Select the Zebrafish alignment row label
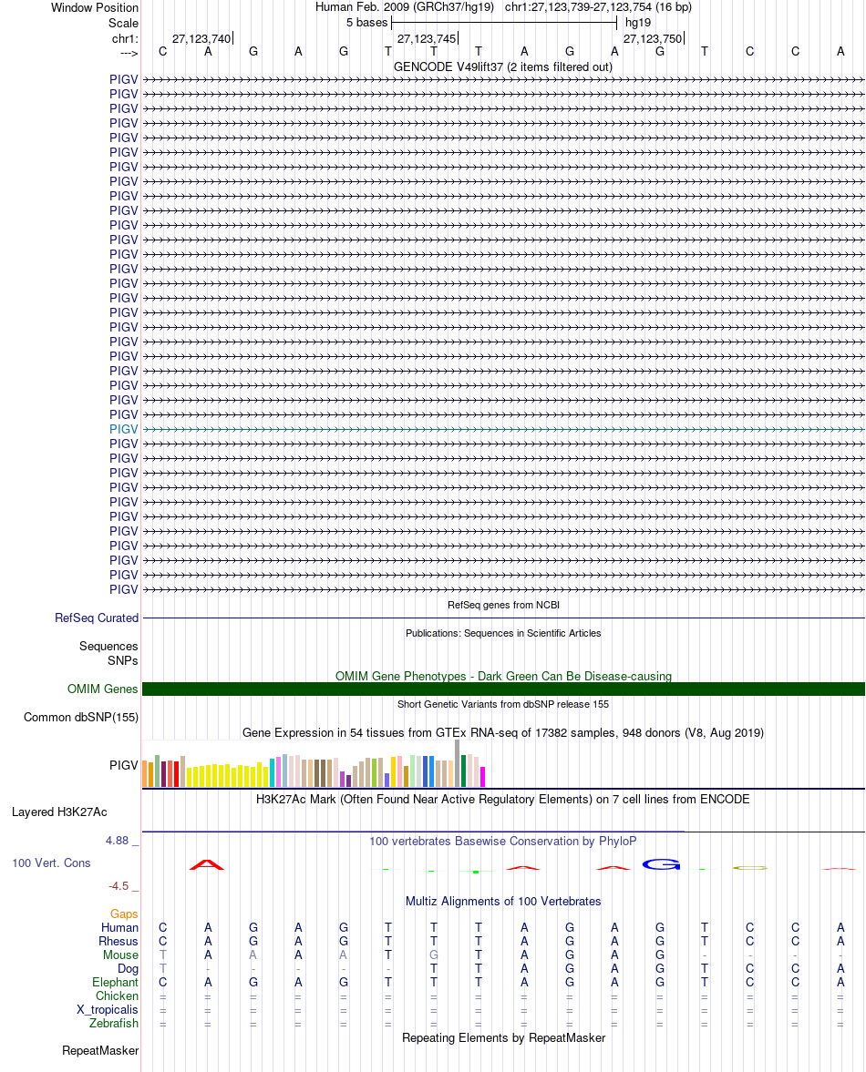Viewport: 866px width, 1072px height. (114, 1024)
